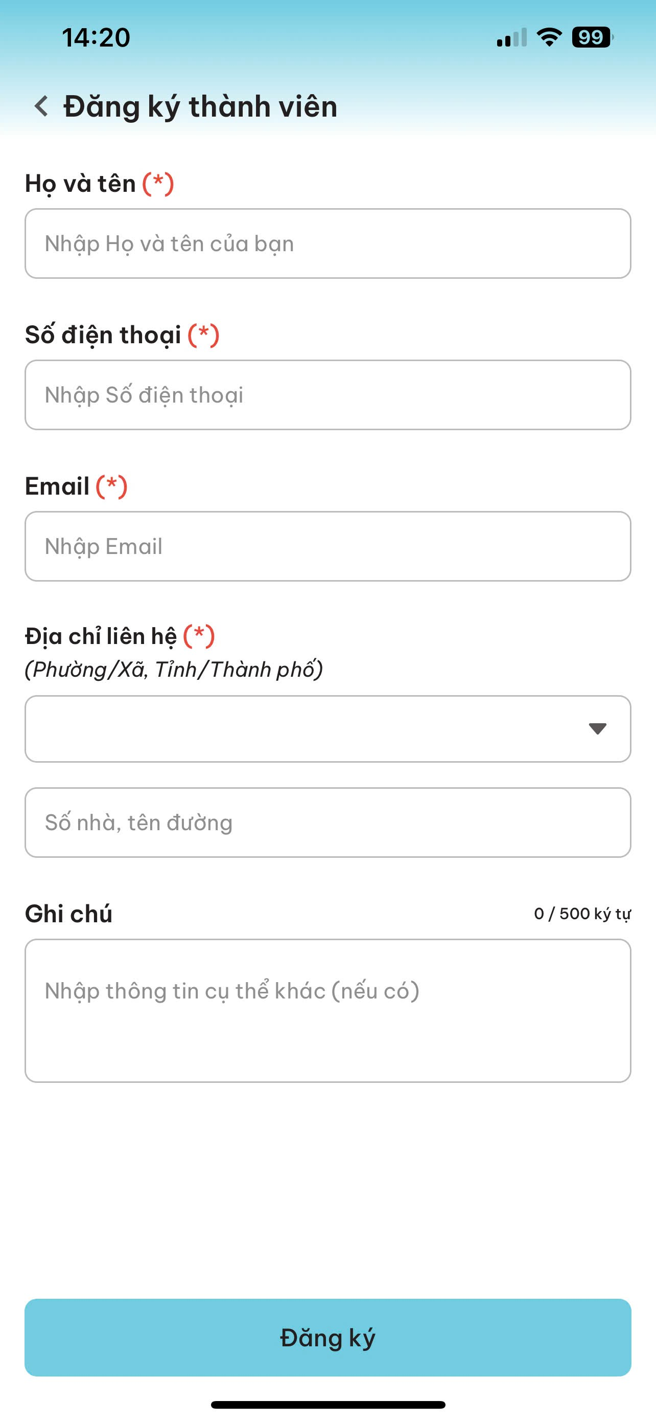Tap the 14:20 clock in status bar
Image resolution: width=656 pixels, height=1421 pixels.
pyautogui.click(x=96, y=37)
